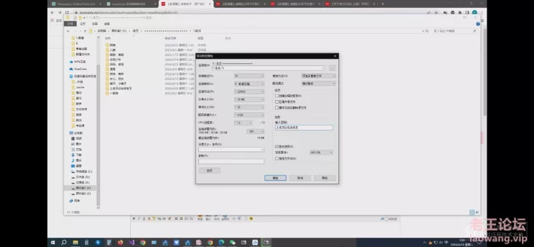Open Explorer 查看 (View) ribbon tab
The height and width of the screenshot is (247, 534).
107,24
